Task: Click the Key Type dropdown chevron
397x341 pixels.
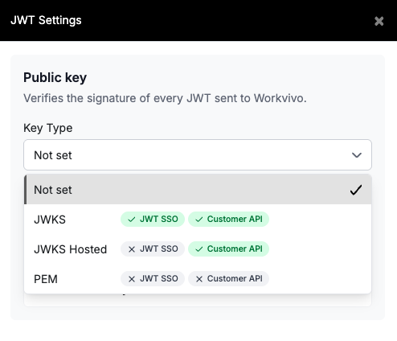Action: pos(357,155)
